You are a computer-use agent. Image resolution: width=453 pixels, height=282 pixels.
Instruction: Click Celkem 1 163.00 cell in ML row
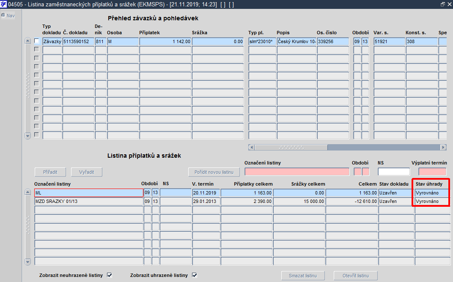pyautogui.click(x=351, y=193)
